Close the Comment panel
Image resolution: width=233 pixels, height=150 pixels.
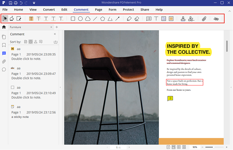tap(55, 34)
